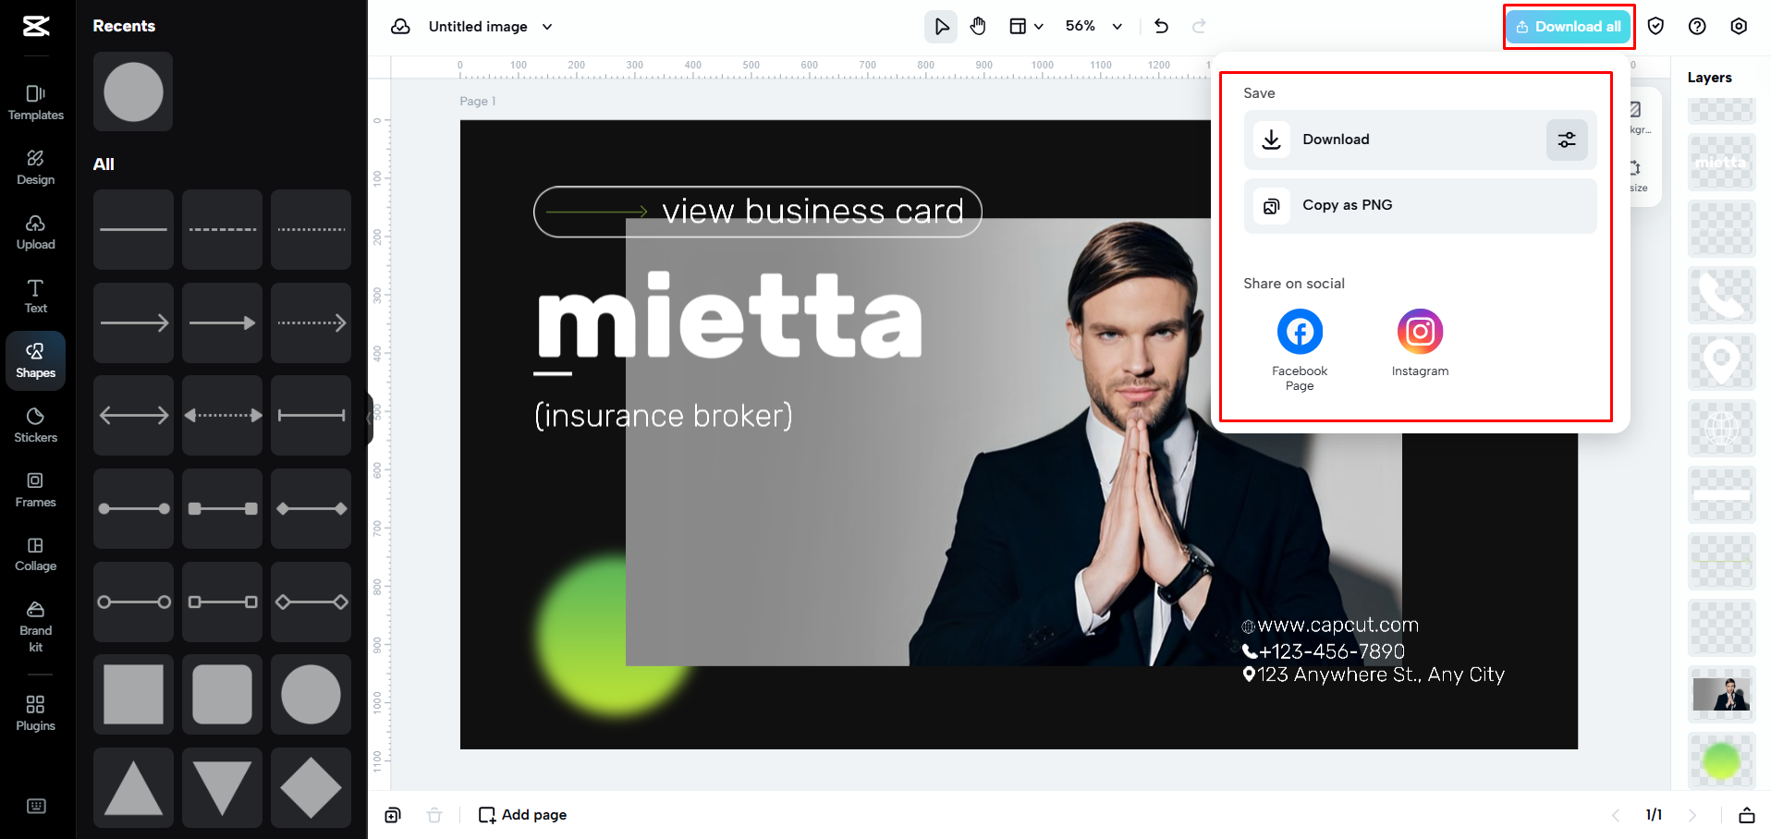Open the Stickers panel
This screenshot has width=1771, height=839.
(35, 425)
